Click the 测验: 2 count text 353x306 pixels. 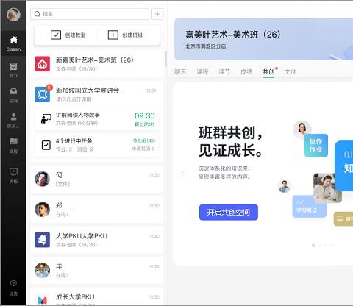tap(85, 149)
